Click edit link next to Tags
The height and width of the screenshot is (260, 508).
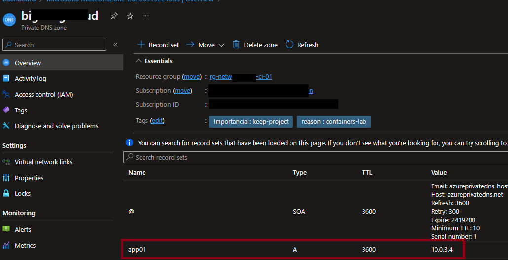tap(158, 121)
